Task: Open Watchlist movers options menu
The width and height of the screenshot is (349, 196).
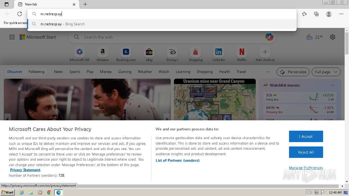Action: coord(332,85)
